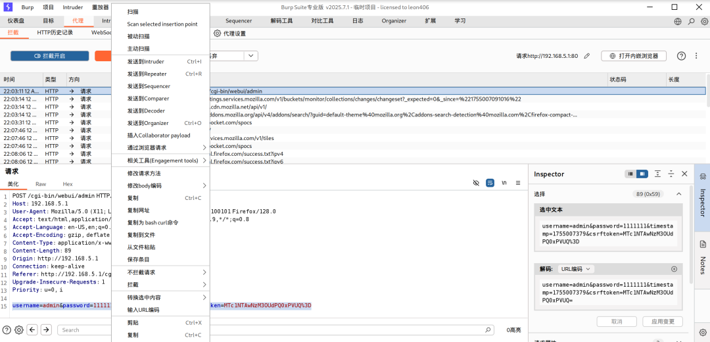Click the Inspector vertical scrollbar
The width and height of the screenshot is (710, 342).
point(691,235)
